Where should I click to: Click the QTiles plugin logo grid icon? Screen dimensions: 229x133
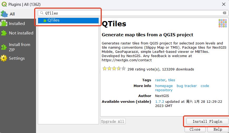[223, 23]
